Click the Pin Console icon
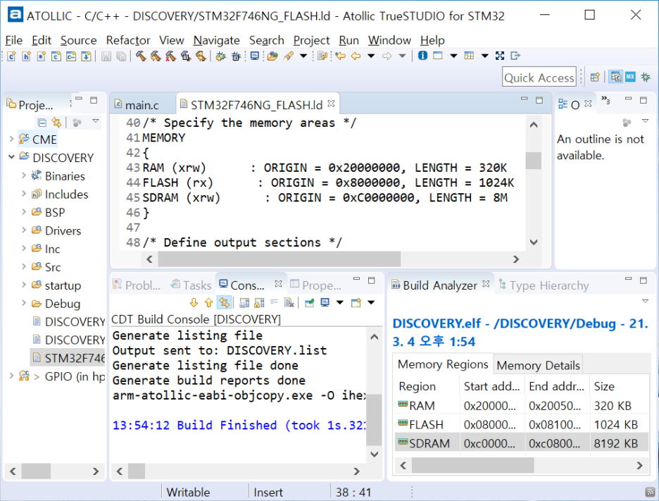The image size is (659, 501). tap(309, 302)
